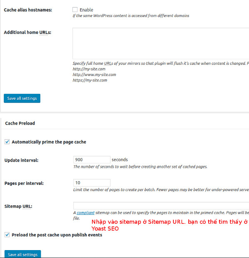Click the Update interval label
The height and width of the screenshot is (258, 249).
tap(22, 160)
